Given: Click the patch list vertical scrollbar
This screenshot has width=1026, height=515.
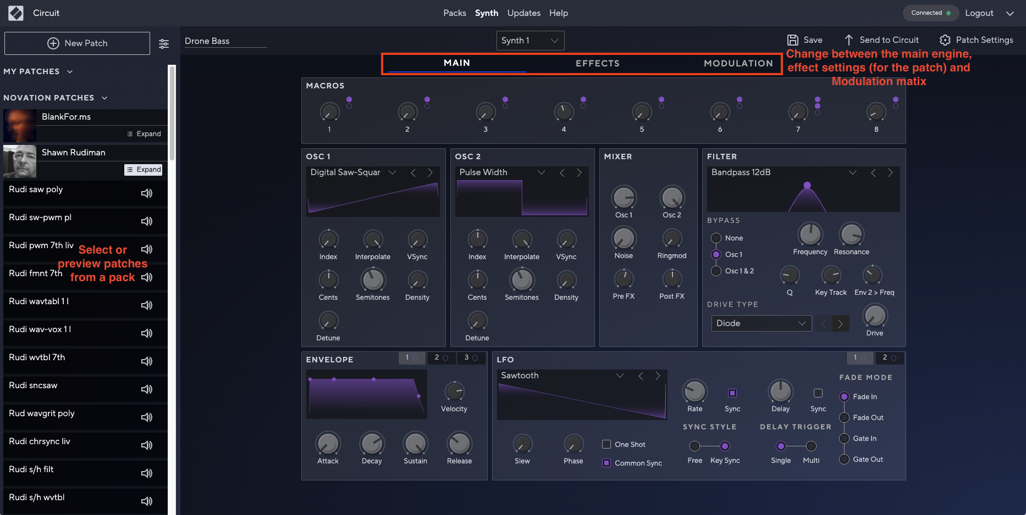Looking at the screenshot, I should tap(172, 113).
